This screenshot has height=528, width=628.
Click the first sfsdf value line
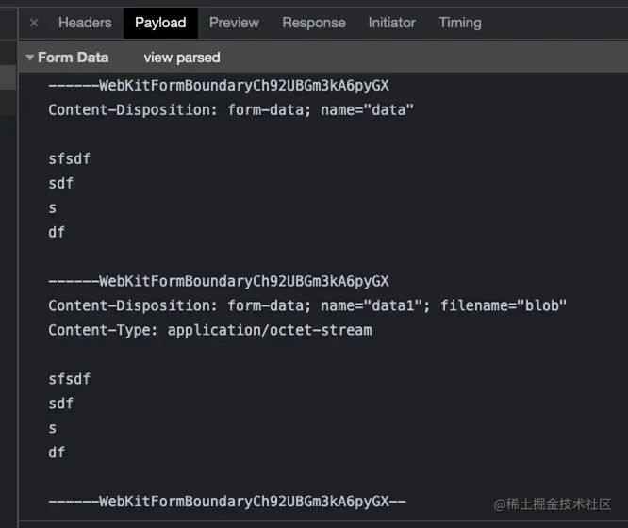[69, 158]
